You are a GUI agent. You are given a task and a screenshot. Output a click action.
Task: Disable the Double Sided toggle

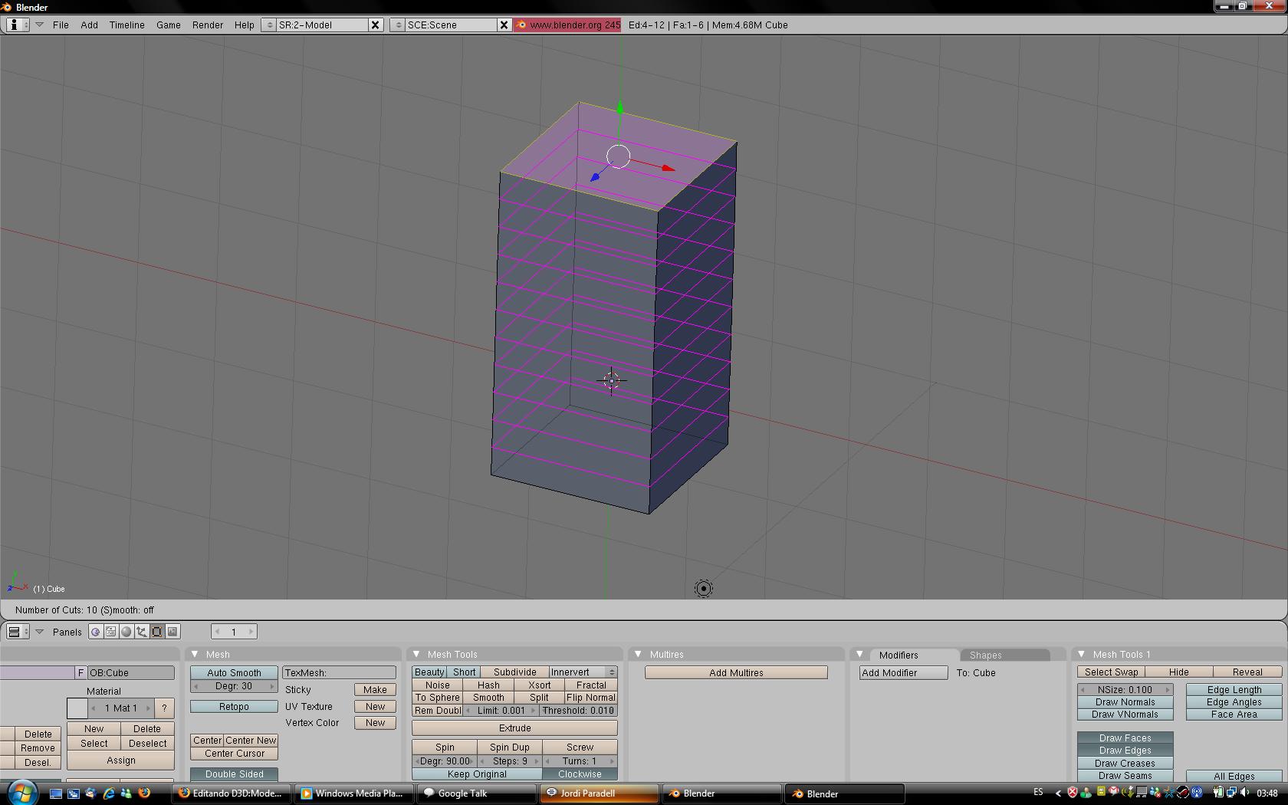[x=234, y=774]
